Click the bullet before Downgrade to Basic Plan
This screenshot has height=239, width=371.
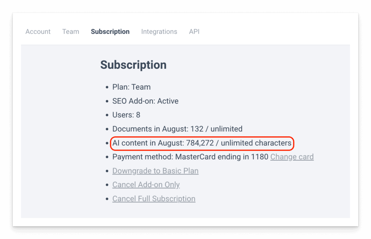coord(107,171)
